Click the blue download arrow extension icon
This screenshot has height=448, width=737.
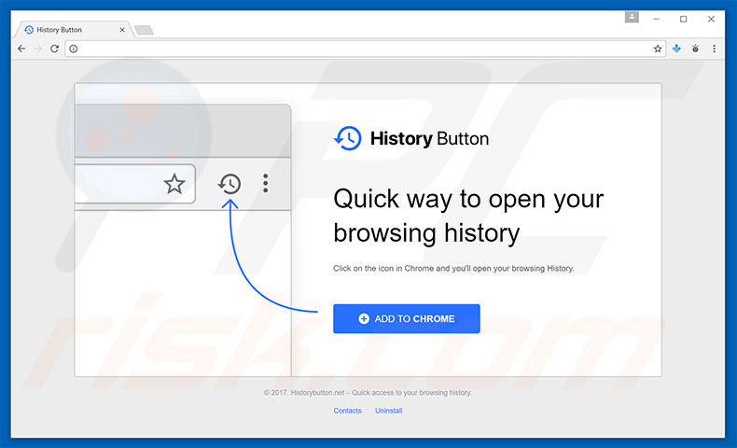tap(677, 49)
